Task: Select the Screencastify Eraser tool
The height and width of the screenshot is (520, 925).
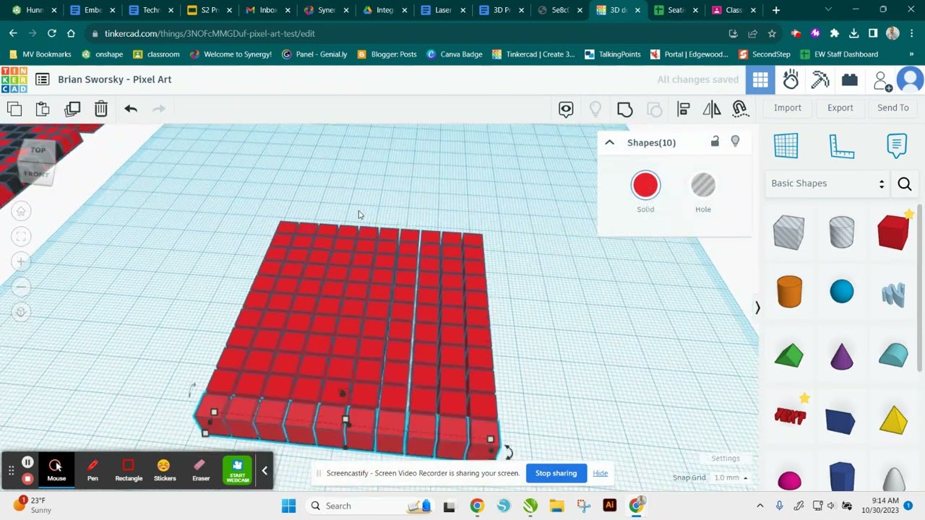Action: (x=201, y=470)
